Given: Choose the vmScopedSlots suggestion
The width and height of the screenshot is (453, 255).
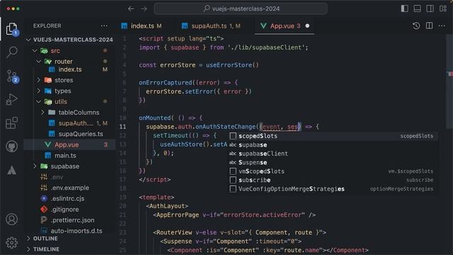Looking at the screenshot, I should click(333, 171).
